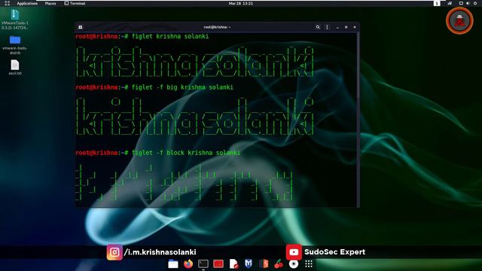The image size is (482, 271).
Task: Click the workspace indicator 1
Action: [x=437, y=3]
